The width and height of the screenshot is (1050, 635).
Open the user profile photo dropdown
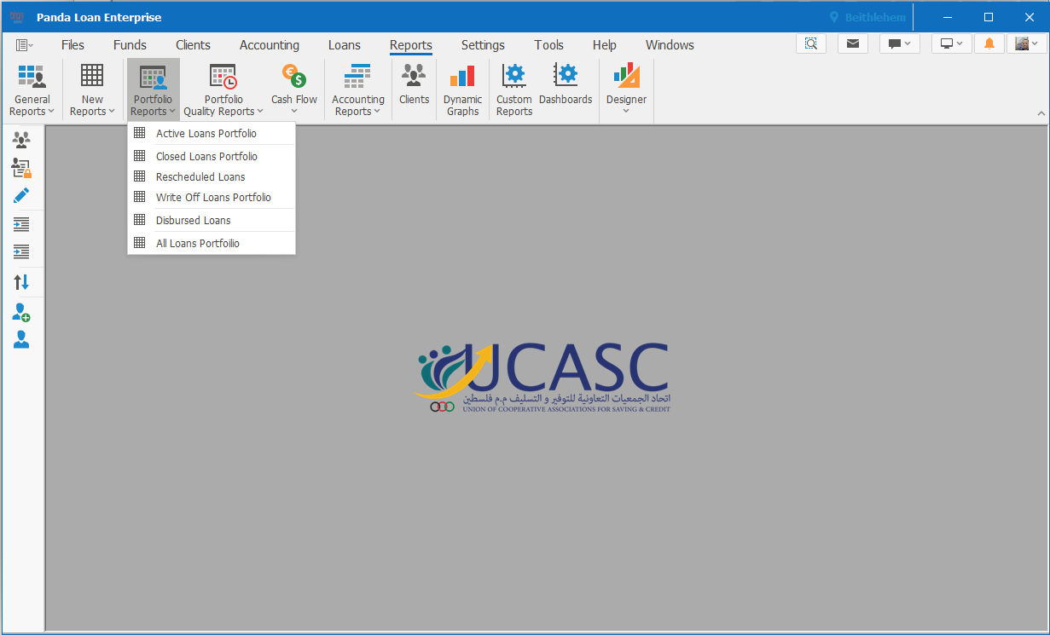(1026, 43)
